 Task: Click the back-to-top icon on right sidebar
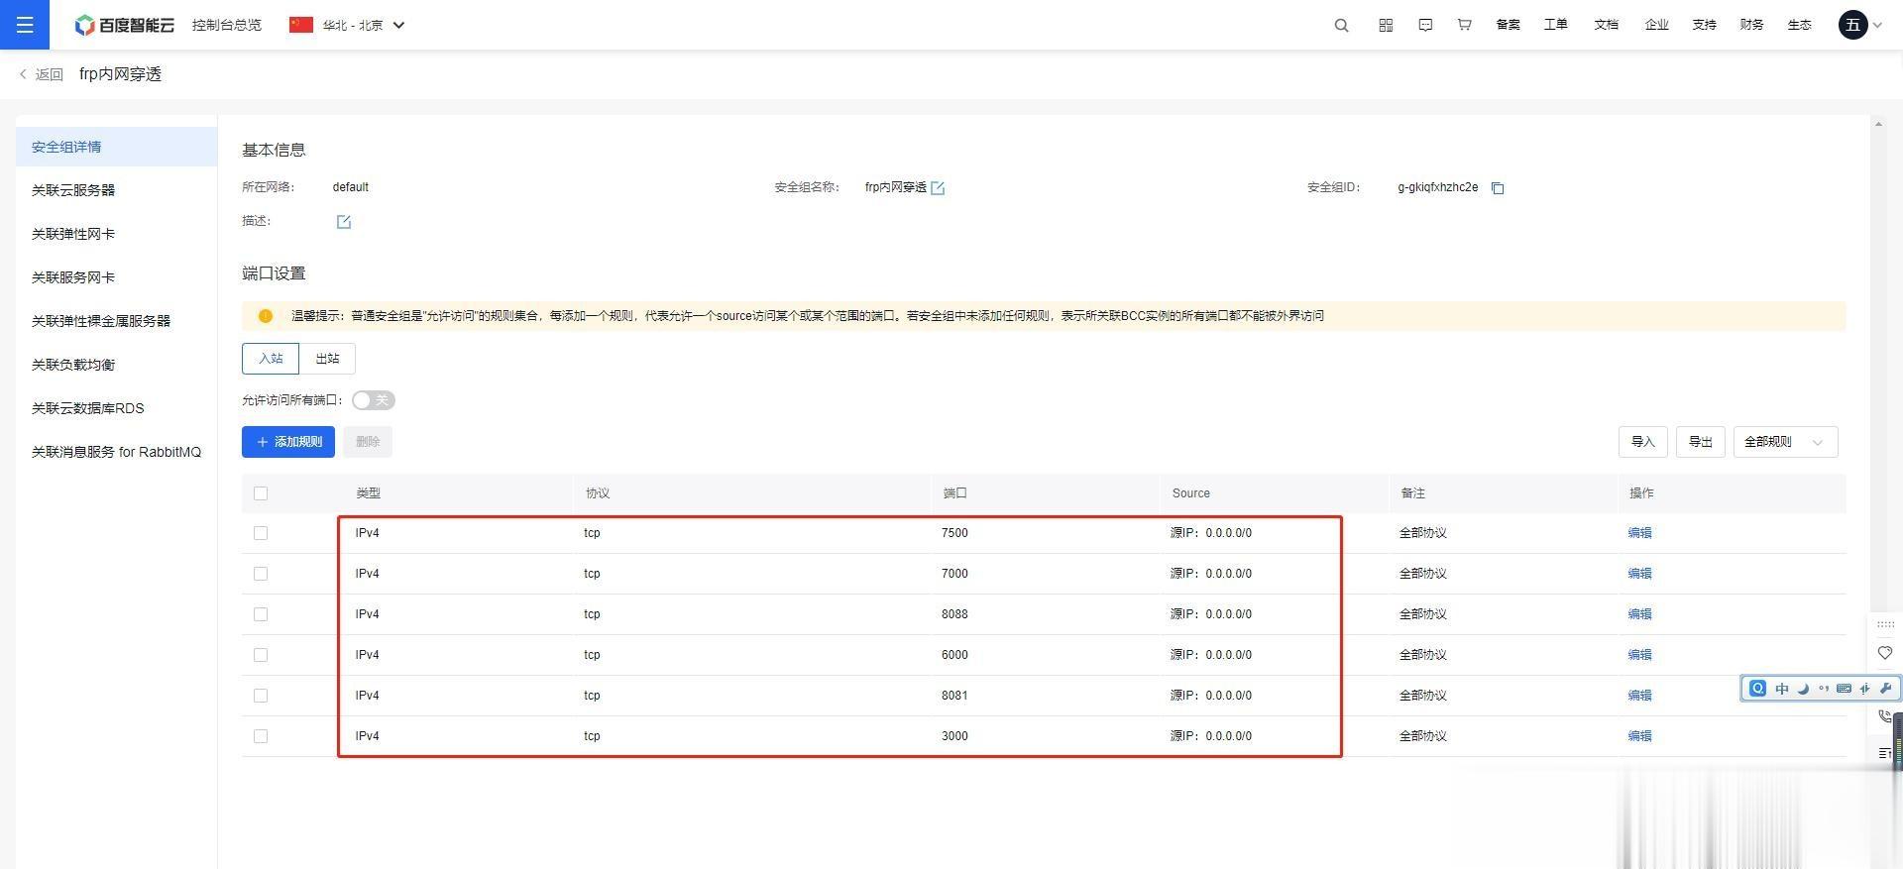click(1885, 753)
